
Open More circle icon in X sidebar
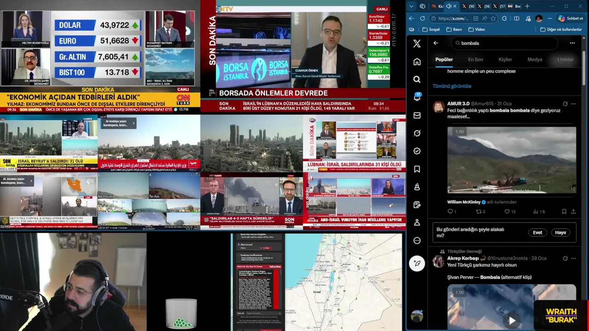pos(417,240)
